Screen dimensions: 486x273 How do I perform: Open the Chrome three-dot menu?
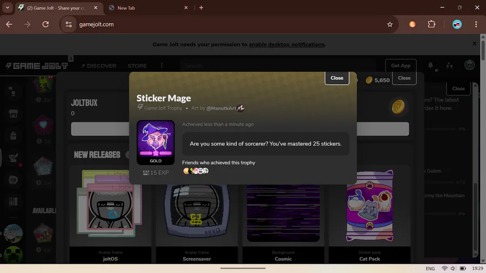pos(476,24)
